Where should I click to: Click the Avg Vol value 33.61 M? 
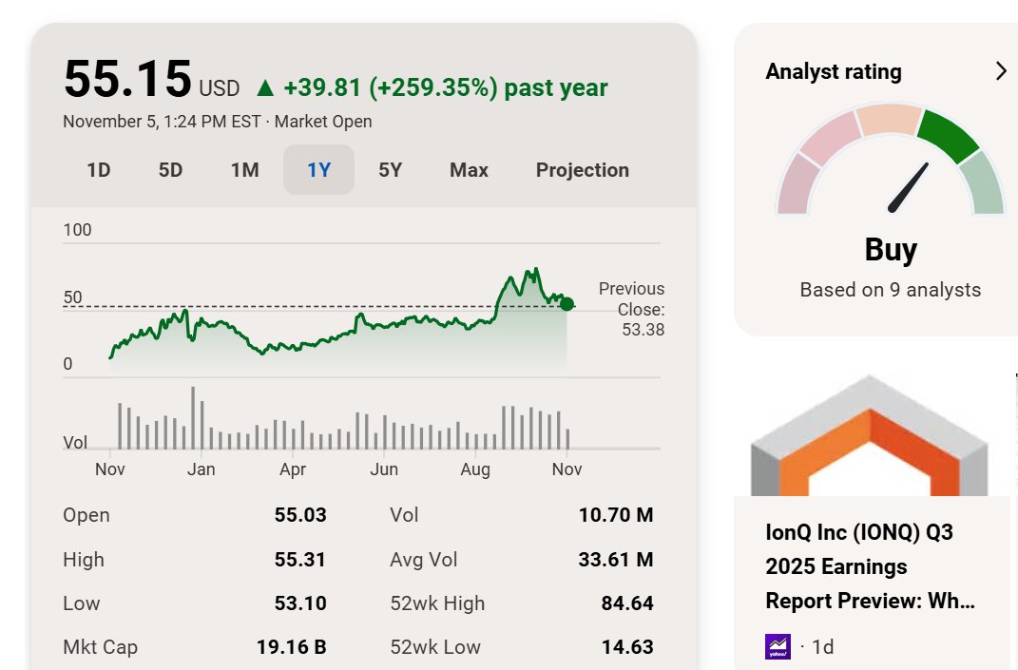(616, 560)
